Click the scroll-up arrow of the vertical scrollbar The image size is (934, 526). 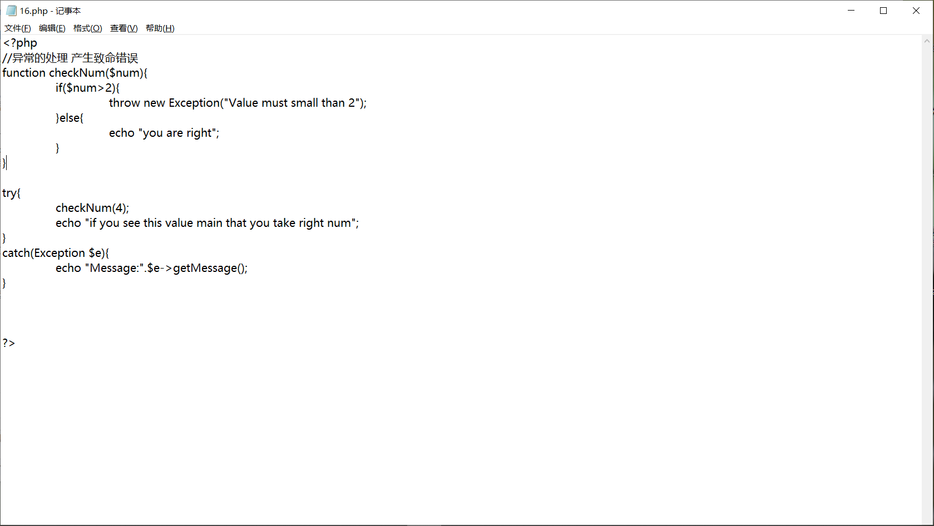pos(927,41)
